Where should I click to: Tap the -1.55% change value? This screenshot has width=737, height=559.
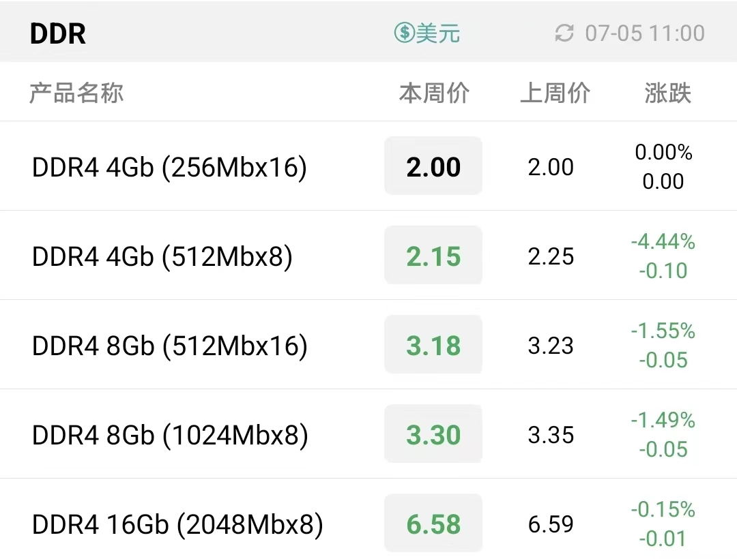point(663,331)
